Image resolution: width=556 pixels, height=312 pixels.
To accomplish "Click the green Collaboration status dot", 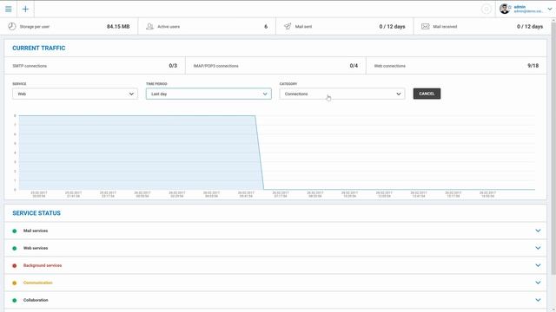I will tap(15, 301).
